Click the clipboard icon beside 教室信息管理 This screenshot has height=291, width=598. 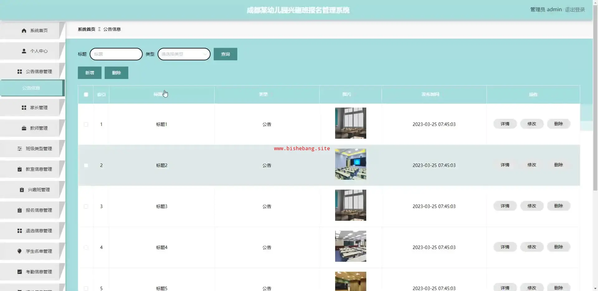[20, 169]
